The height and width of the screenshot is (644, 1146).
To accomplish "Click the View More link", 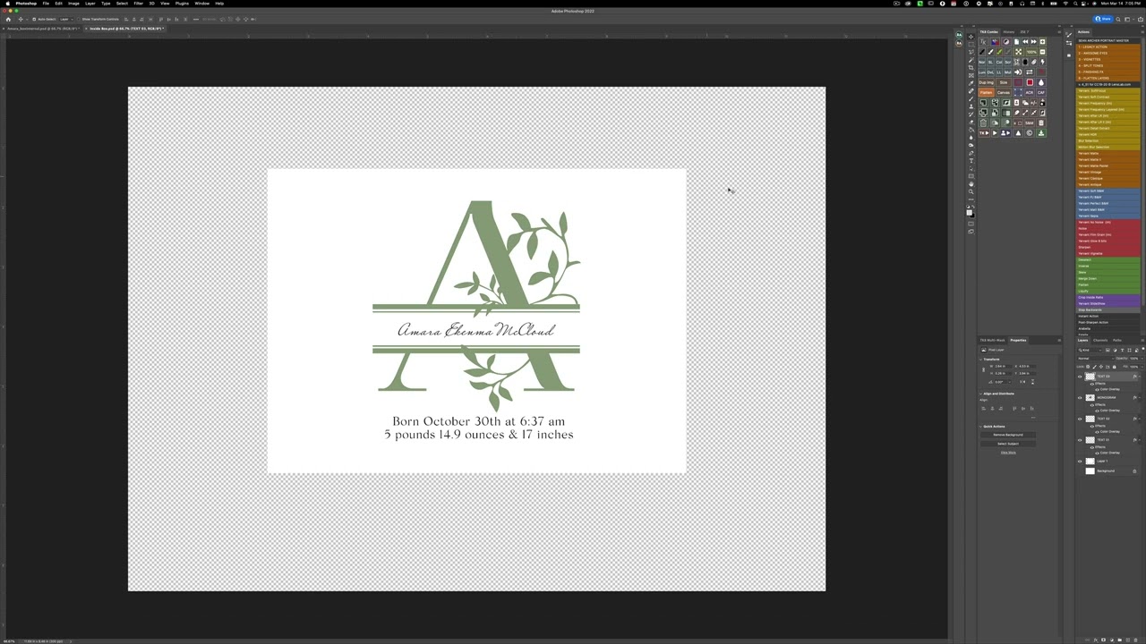I will (x=1008, y=453).
